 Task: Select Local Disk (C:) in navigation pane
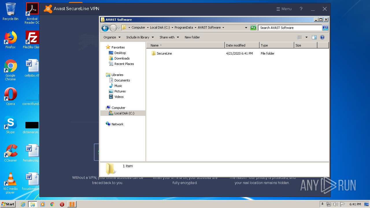[123, 113]
